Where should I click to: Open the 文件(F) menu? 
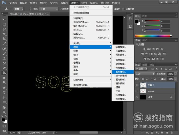click(x=13, y=3)
